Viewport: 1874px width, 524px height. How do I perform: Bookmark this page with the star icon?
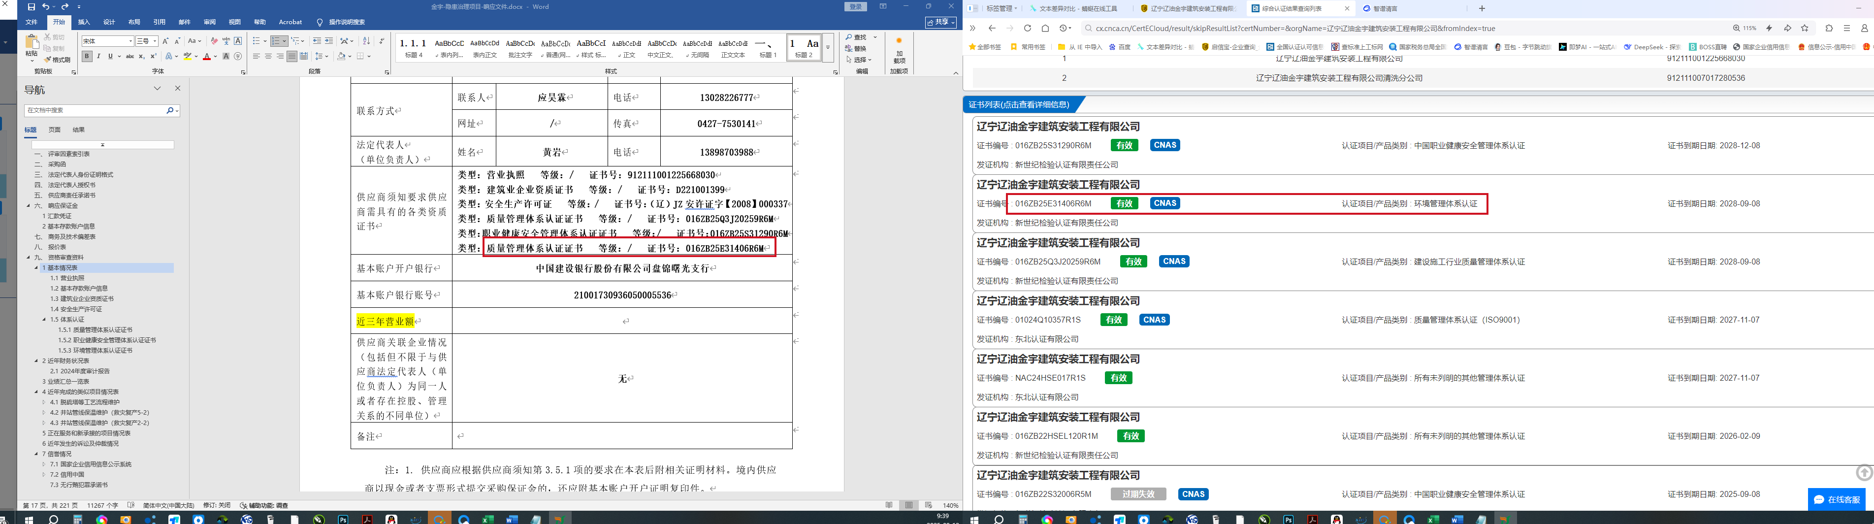[x=1805, y=29]
